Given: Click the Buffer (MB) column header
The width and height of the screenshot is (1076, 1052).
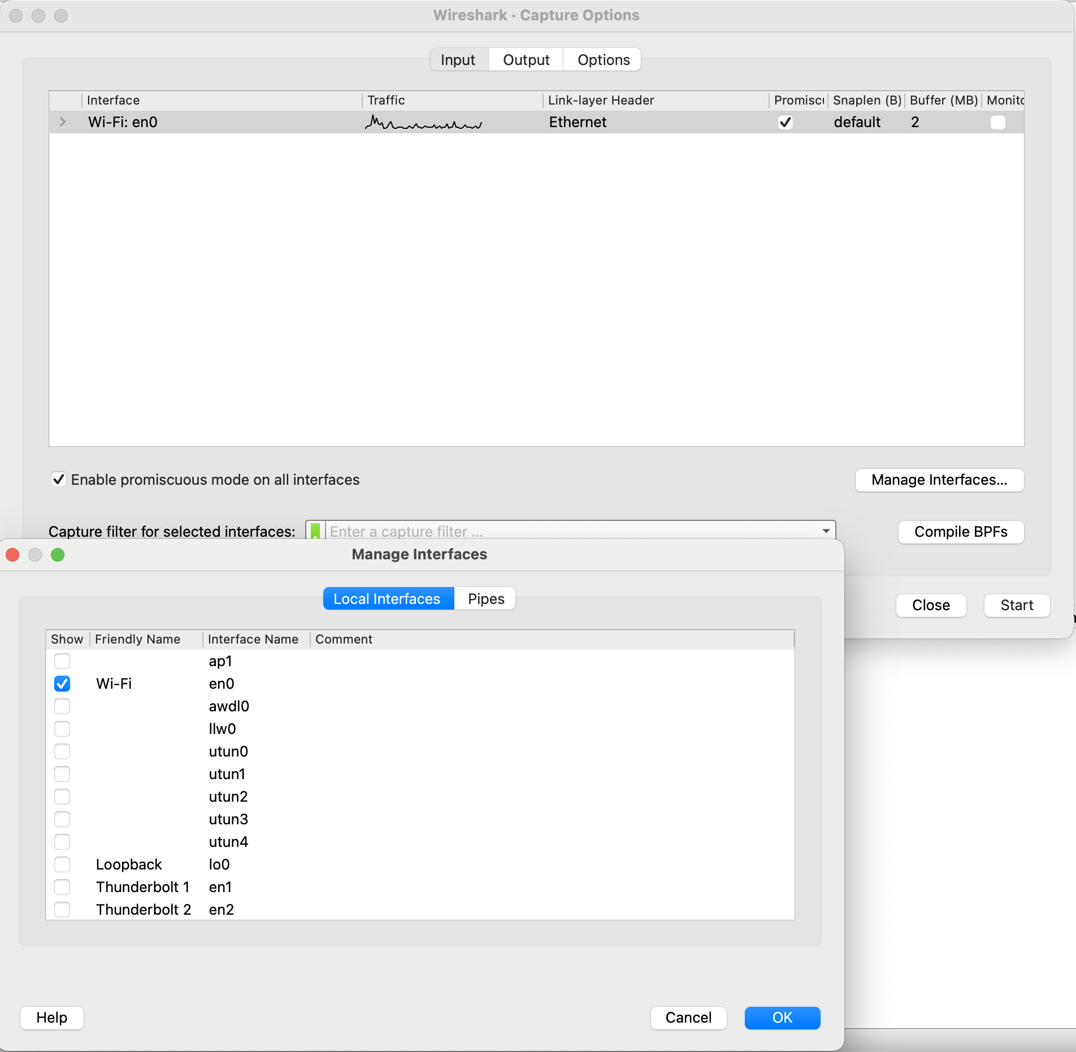Looking at the screenshot, I should click(x=944, y=101).
